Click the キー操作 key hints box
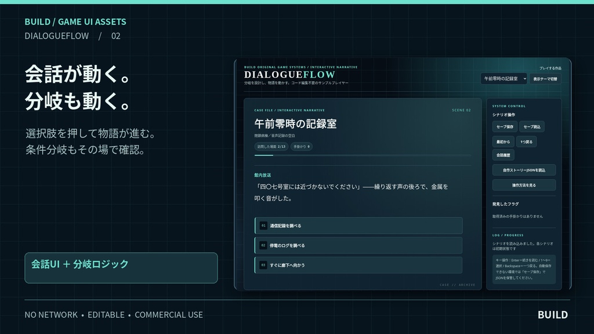594x334 pixels. [524, 269]
